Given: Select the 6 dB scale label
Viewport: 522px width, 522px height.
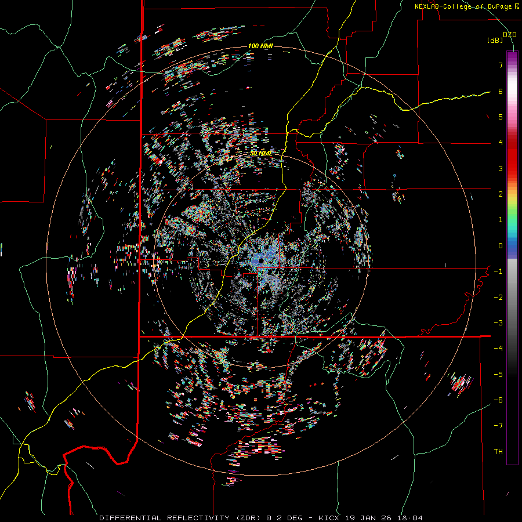Looking at the screenshot, I should click(501, 91).
